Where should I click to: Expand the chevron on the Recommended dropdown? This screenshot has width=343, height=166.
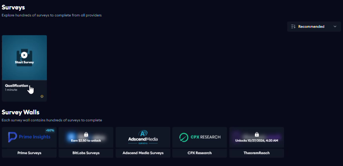[x=335, y=27]
